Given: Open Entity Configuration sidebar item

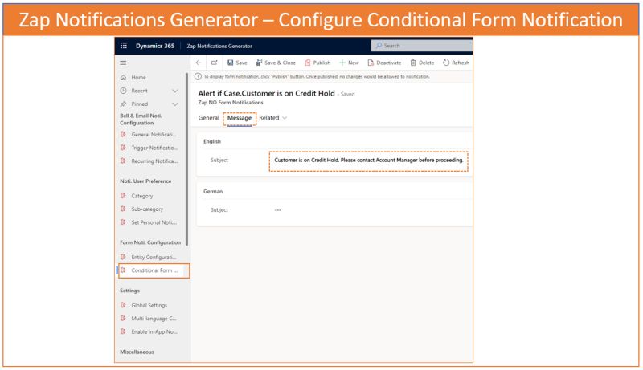Looking at the screenshot, I should (x=154, y=257).
